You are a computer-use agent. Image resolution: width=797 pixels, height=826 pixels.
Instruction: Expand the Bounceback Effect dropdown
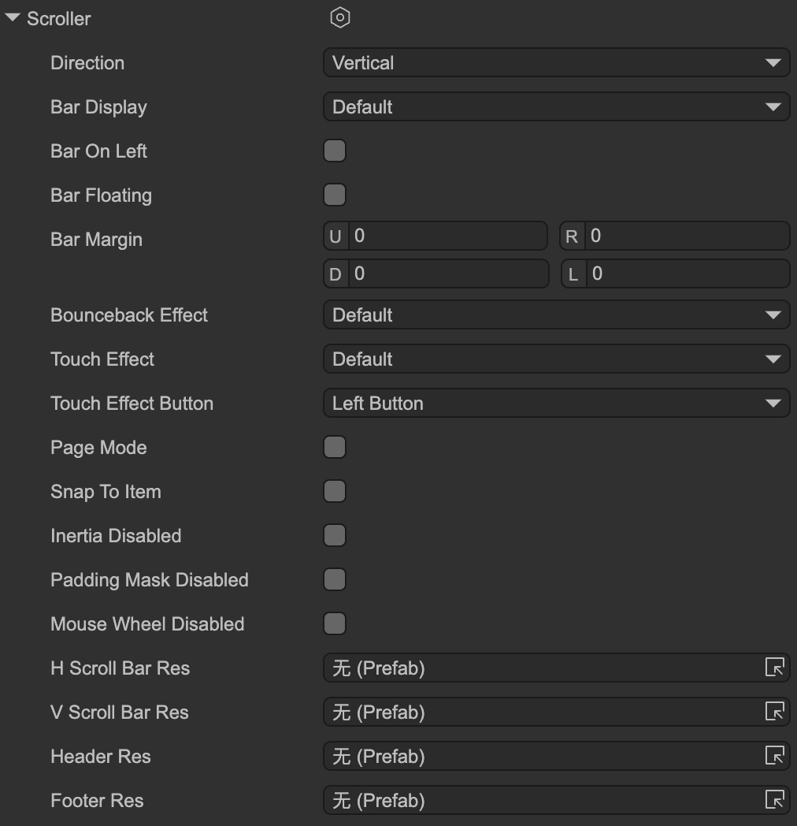pyautogui.click(x=556, y=315)
